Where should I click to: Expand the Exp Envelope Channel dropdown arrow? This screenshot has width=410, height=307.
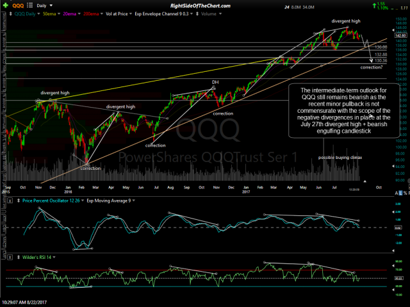coord(192,14)
